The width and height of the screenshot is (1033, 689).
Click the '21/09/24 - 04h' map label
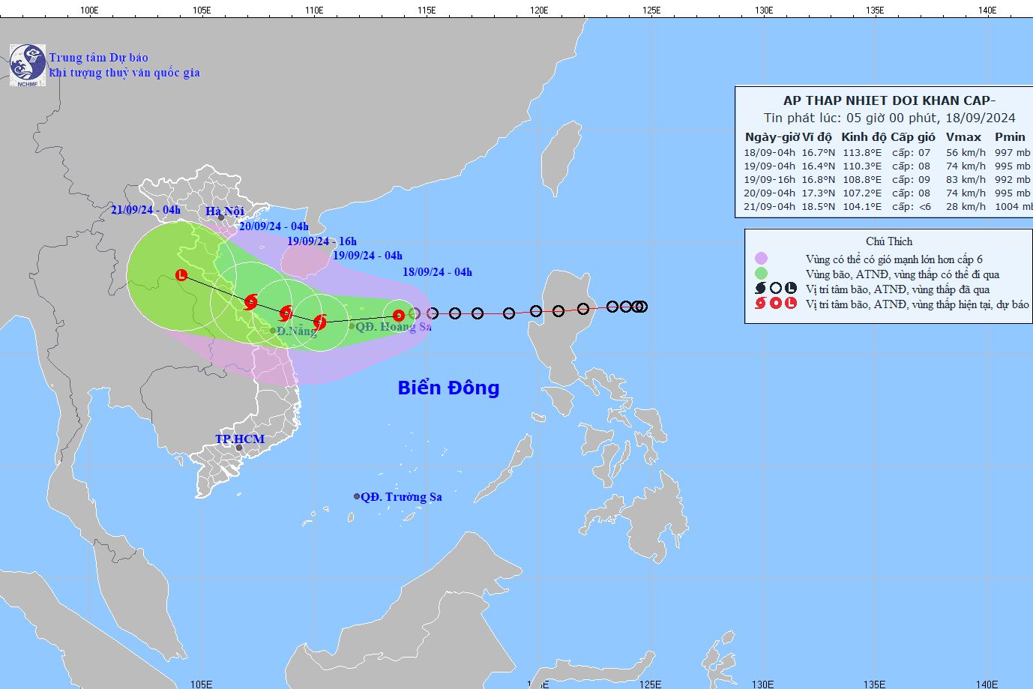pyautogui.click(x=145, y=210)
